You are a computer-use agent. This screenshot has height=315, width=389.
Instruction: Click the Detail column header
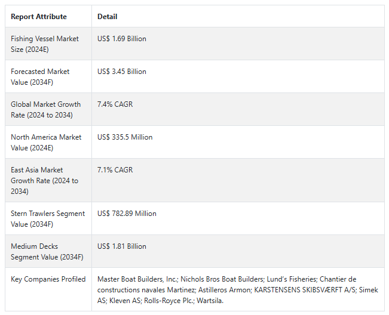(x=108, y=17)
